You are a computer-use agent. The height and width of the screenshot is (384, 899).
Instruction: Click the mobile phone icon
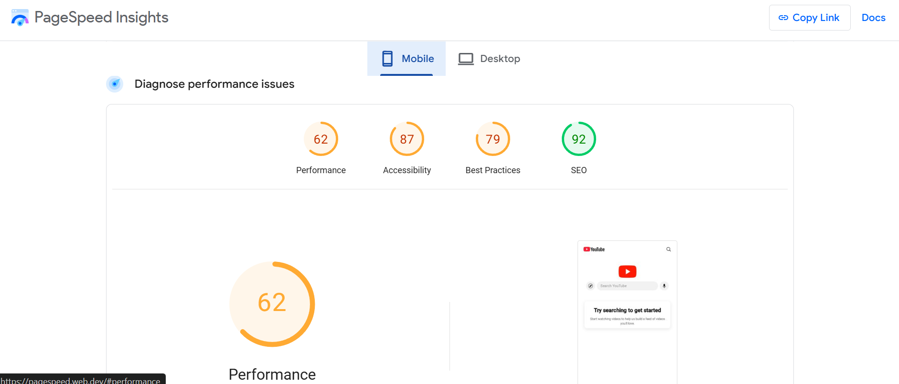(387, 59)
